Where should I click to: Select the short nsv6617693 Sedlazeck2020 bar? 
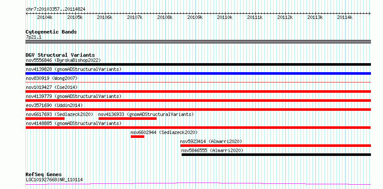pos(45,119)
